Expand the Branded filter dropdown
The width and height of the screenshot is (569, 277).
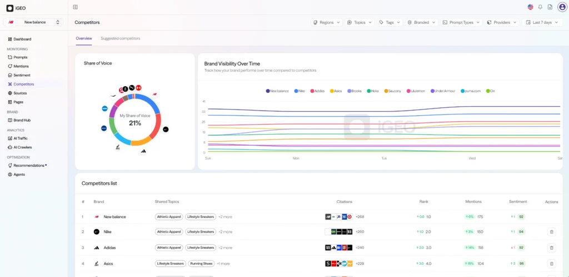pos(422,22)
